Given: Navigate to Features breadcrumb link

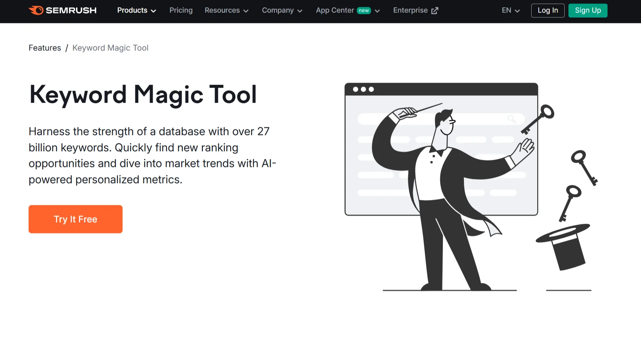Looking at the screenshot, I should click(x=45, y=48).
